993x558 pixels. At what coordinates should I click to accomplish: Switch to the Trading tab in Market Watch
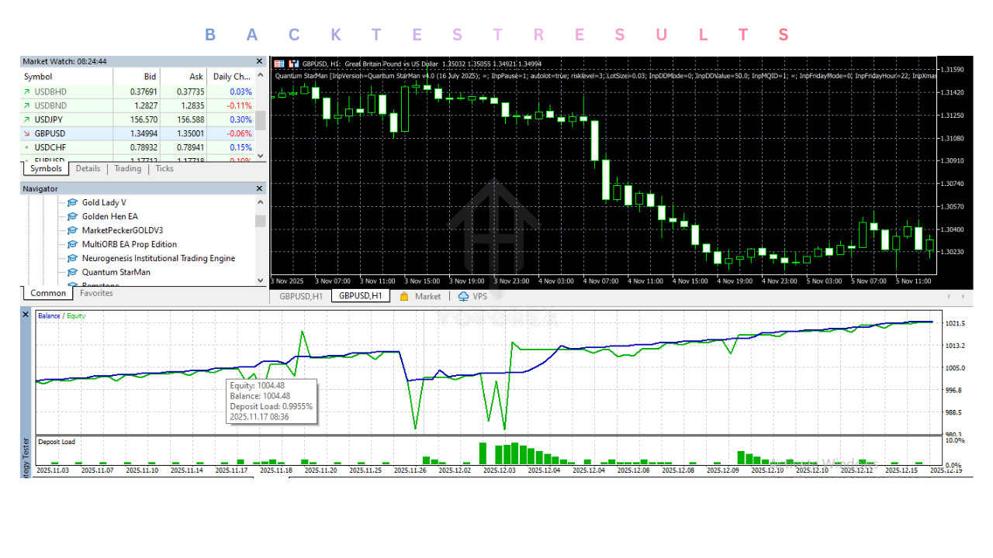coord(128,169)
